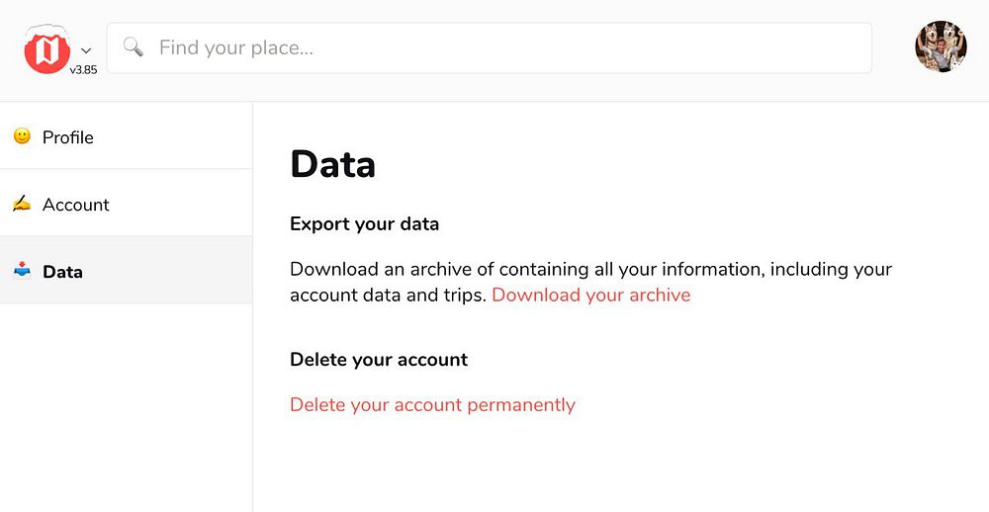Open the Profile settings section
989x512 pixels.
tap(68, 137)
